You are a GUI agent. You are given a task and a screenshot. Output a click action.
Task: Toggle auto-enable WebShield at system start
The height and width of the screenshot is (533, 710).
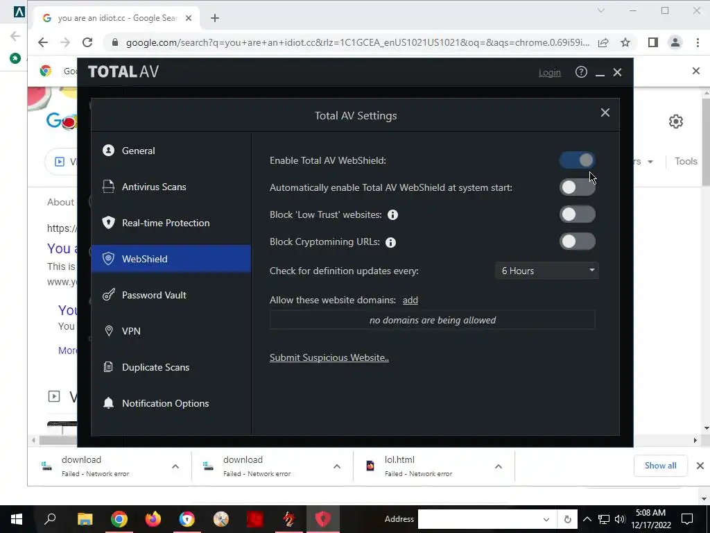click(x=578, y=187)
